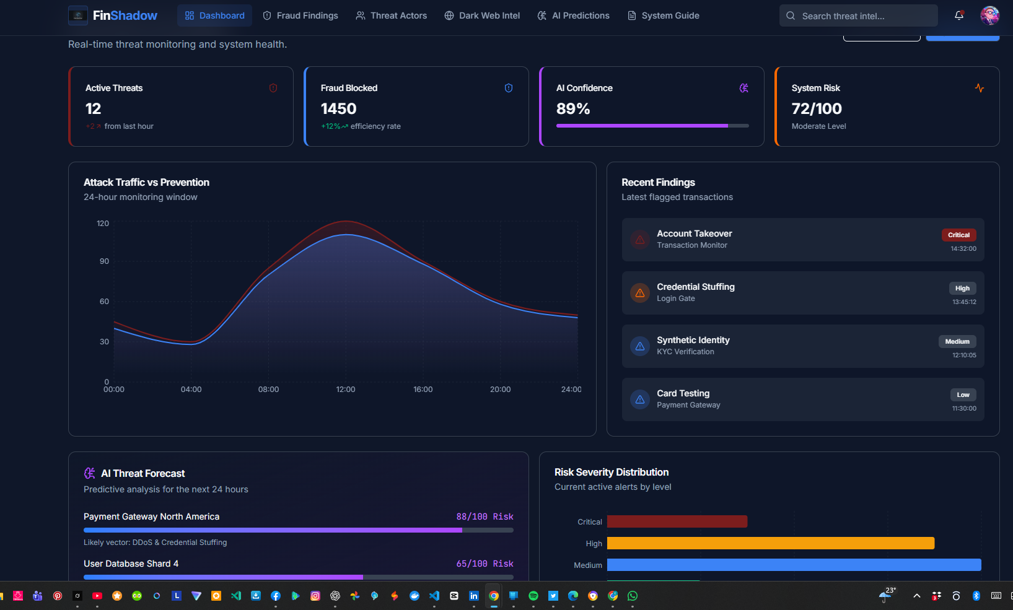Click the High badge on Credential Stuffing
This screenshot has width=1013, height=610.
pos(962,288)
